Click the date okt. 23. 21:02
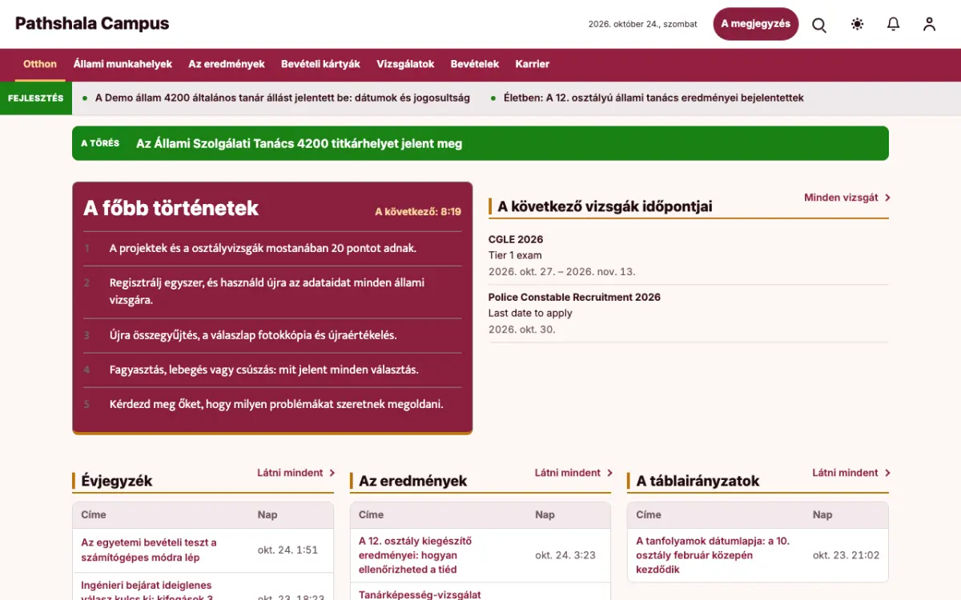 point(846,555)
